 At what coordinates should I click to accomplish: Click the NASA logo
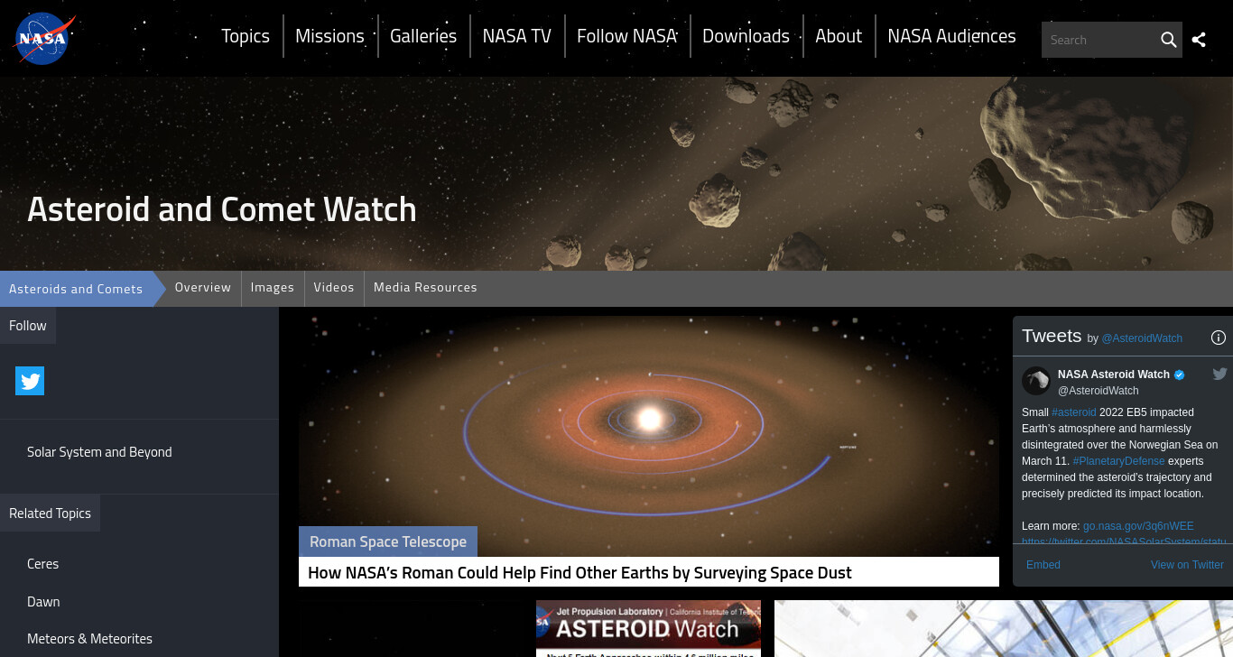(x=43, y=39)
